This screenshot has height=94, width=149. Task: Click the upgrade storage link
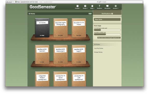point(109,38)
